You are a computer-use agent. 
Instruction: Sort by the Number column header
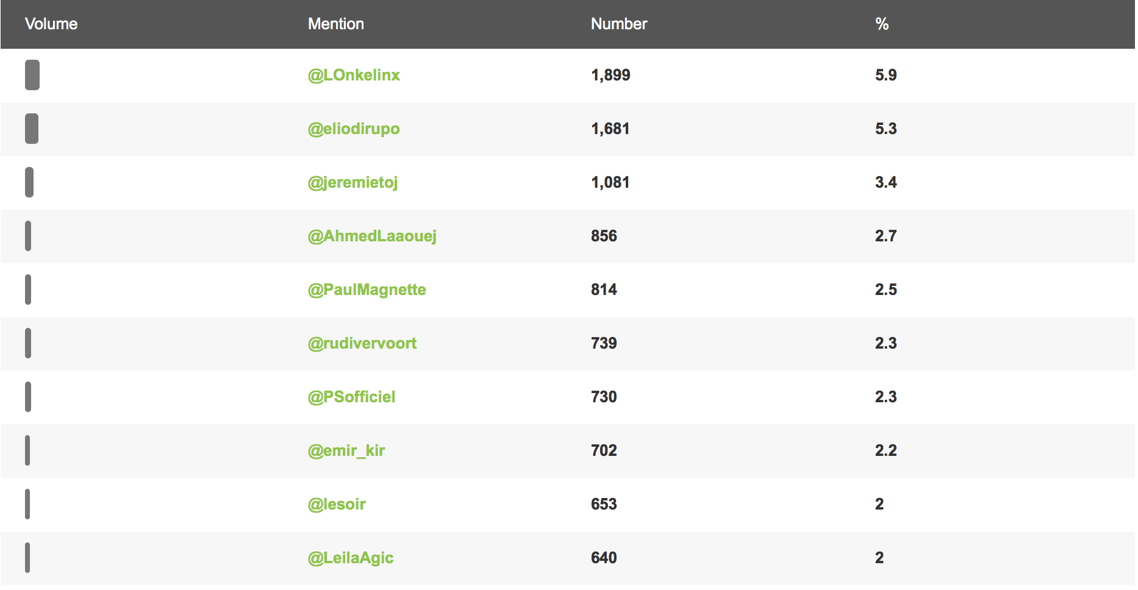619,24
